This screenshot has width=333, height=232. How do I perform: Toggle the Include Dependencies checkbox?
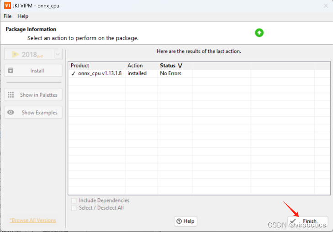pos(74,201)
